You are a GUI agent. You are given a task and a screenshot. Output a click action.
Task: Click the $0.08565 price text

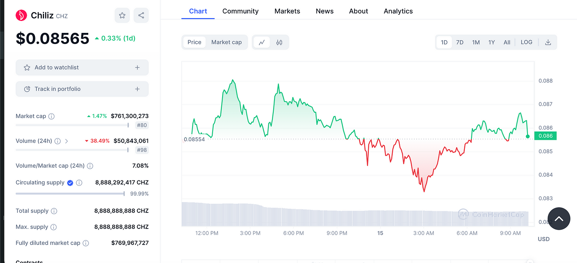point(52,38)
